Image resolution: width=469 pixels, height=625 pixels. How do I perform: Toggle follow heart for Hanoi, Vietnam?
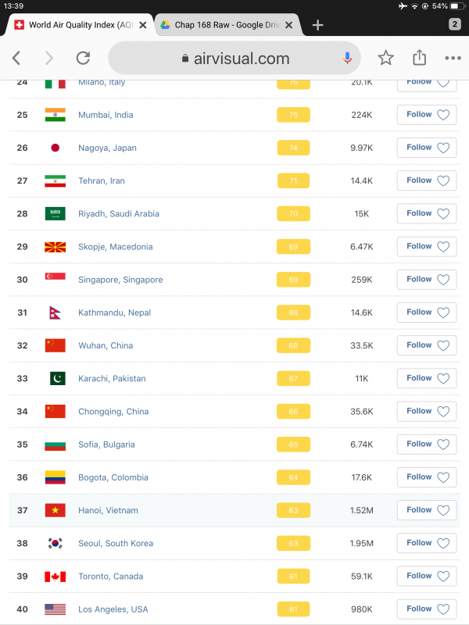tap(443, 510)
